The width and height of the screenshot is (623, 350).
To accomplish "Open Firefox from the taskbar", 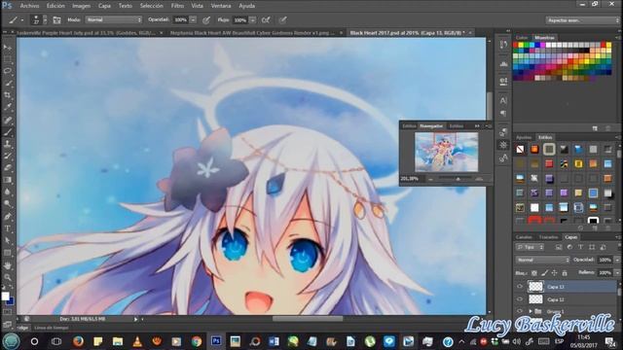I will click(78, 341).
